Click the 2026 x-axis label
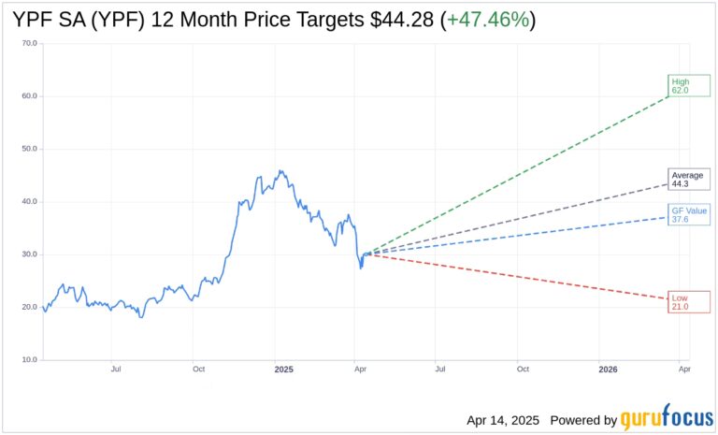 [607, 370]
